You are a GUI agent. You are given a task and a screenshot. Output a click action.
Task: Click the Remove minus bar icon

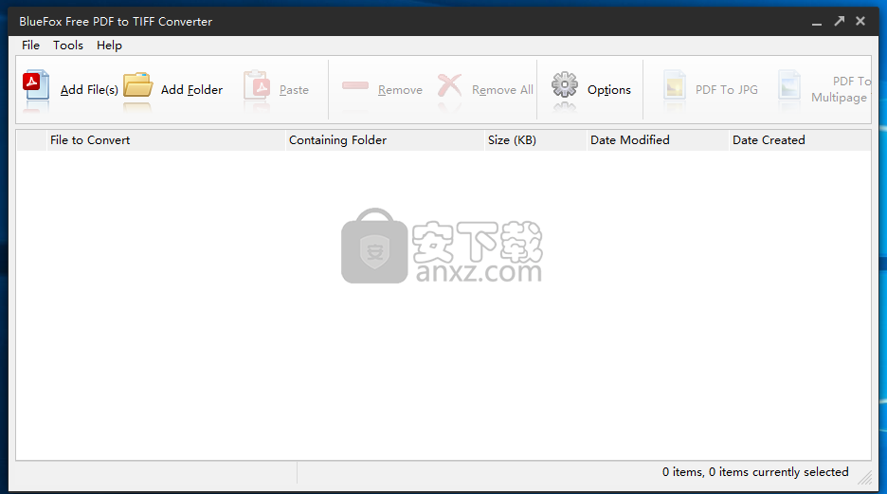point(355,85)
